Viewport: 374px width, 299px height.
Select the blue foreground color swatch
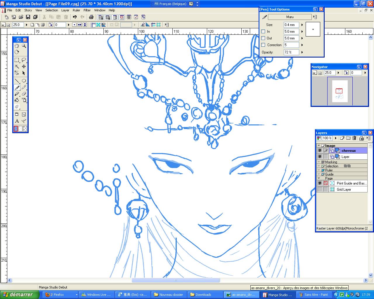tap(16, 129)
